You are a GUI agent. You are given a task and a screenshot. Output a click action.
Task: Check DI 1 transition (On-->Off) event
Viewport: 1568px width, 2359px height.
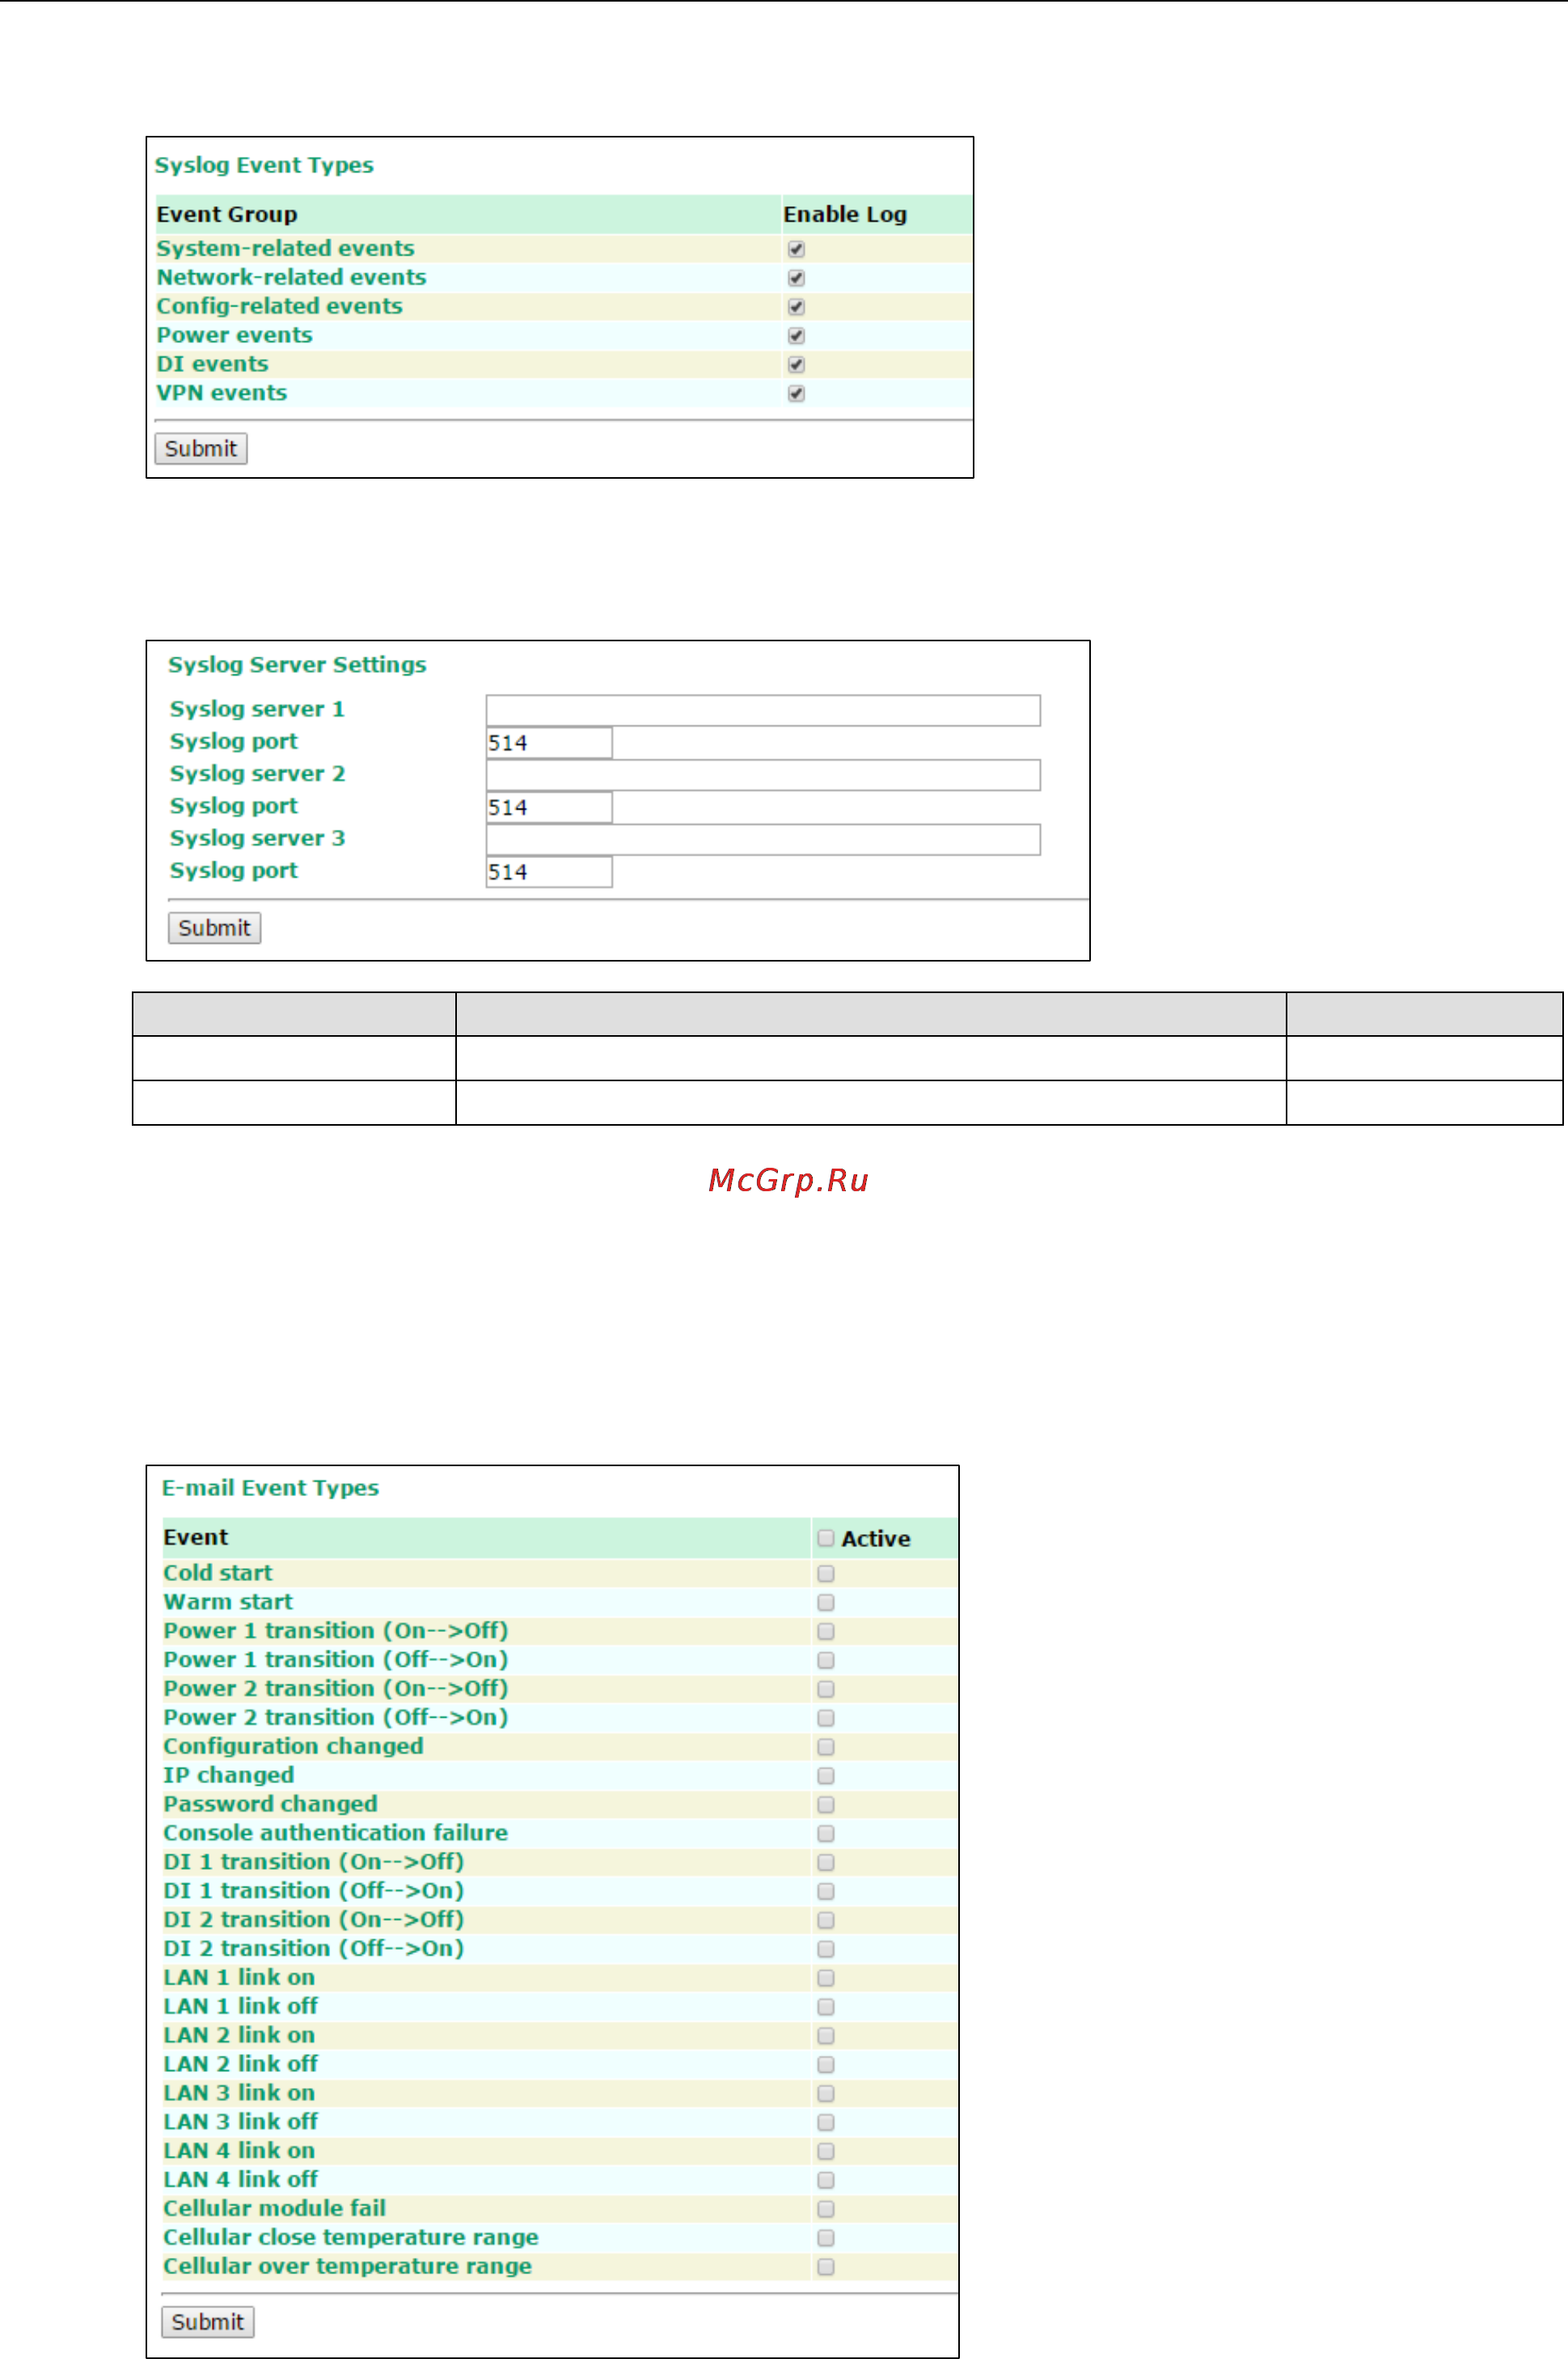(826, 1863)
